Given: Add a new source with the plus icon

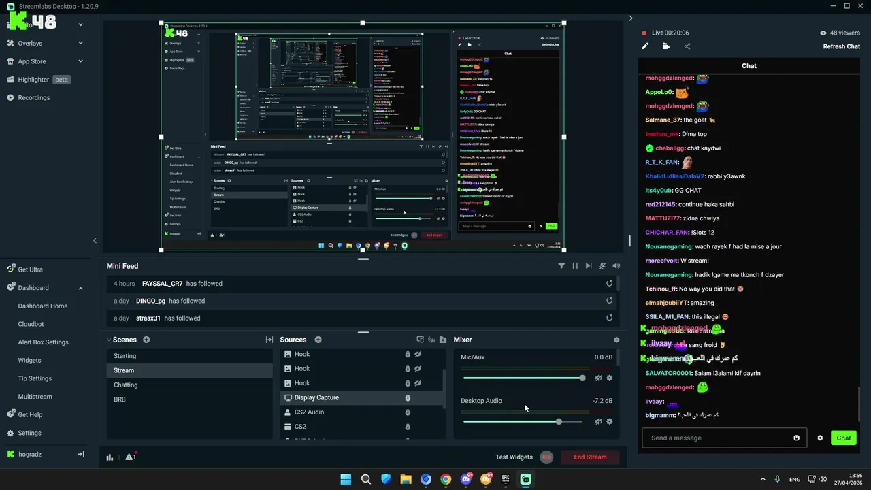Looking at the screenshot, I should pyautogui.click(x=318, y=340).
